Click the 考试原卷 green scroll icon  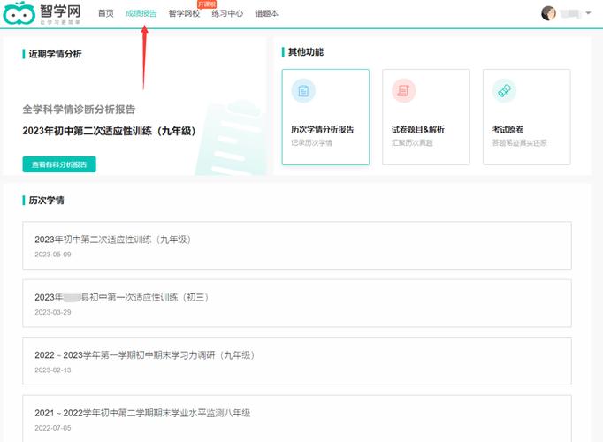point(504,91)
